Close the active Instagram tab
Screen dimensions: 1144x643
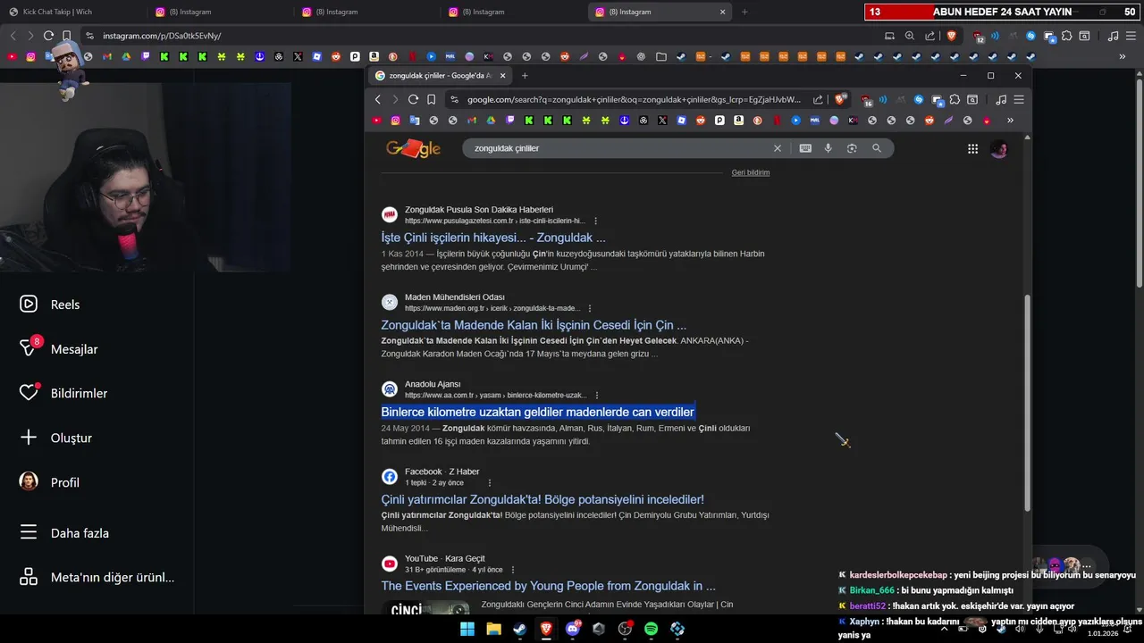[x=723, y=12]
